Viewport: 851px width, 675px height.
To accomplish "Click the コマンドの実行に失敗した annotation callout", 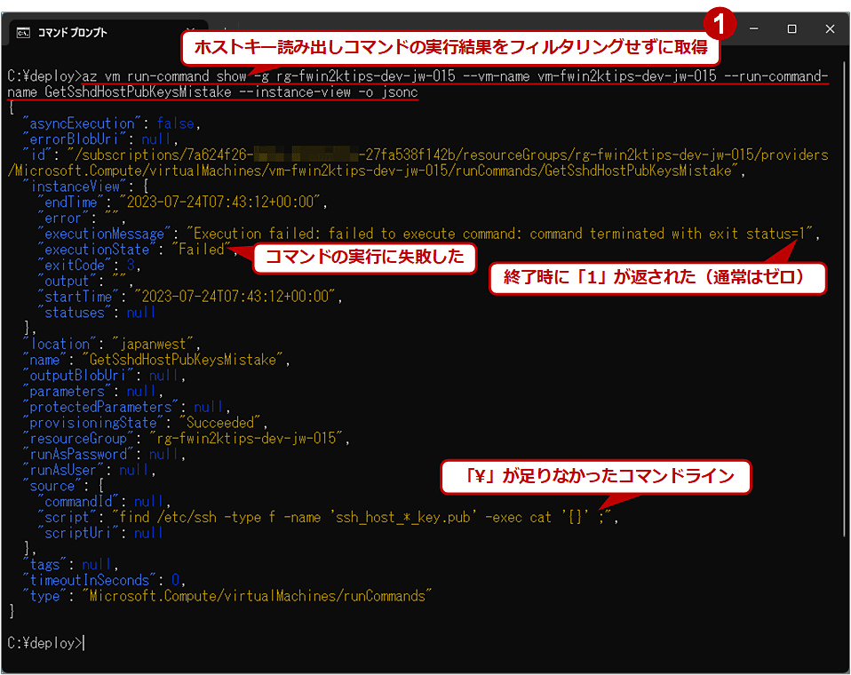I will pyautogui.click(x=364, y=258).
